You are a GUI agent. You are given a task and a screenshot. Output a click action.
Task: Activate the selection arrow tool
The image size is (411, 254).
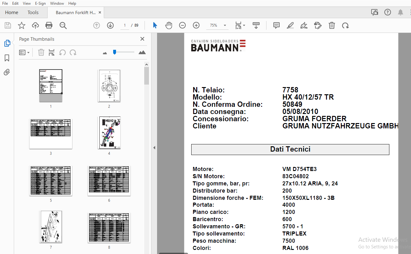pos(155,25)
